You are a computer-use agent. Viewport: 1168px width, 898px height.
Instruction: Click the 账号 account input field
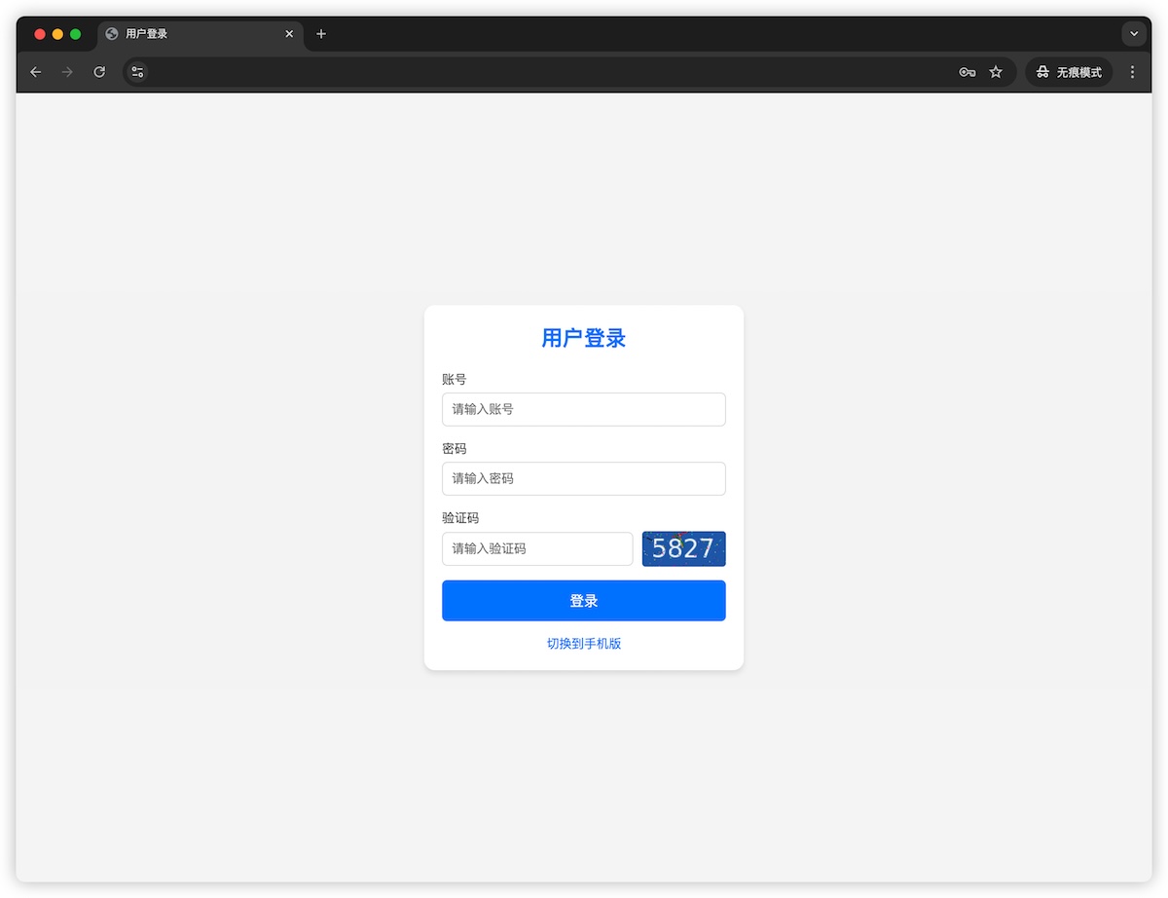pos(583,409)
